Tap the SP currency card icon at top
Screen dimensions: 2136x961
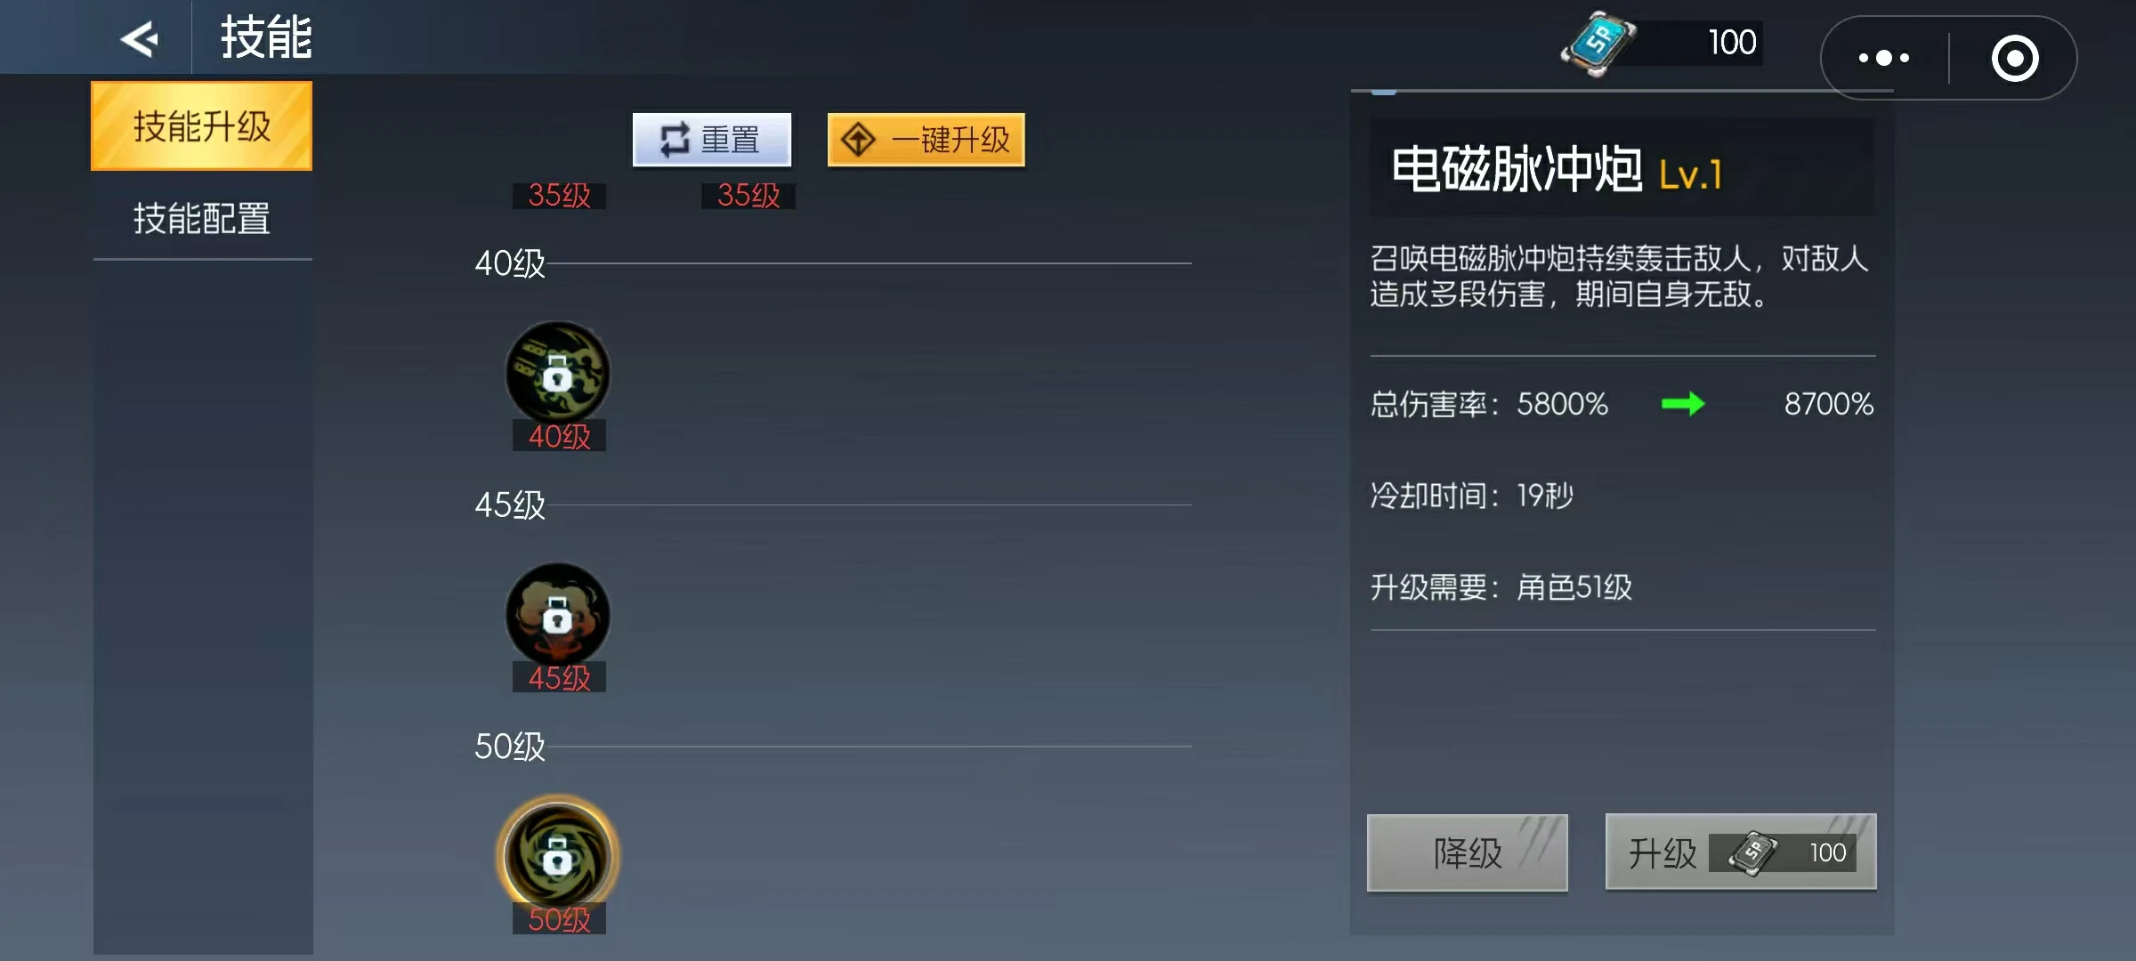tap(1598, 43)
